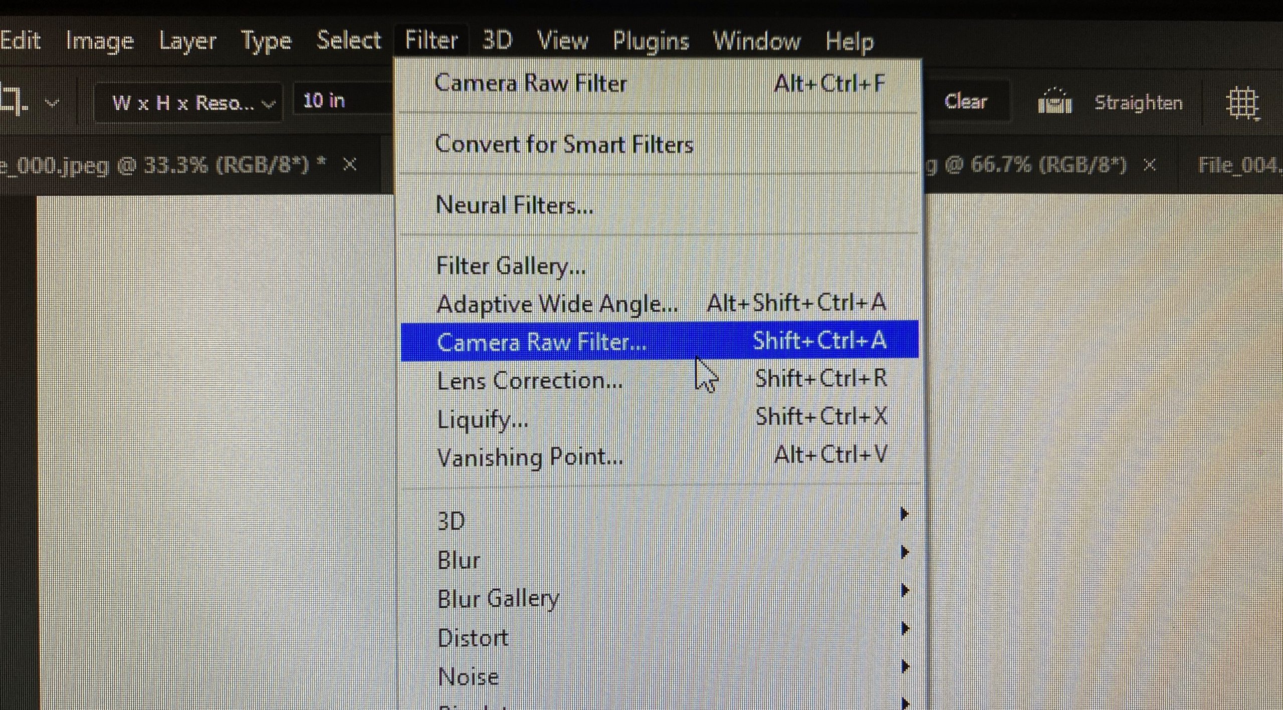
Task: Click the Clear button
Action: 965,102
